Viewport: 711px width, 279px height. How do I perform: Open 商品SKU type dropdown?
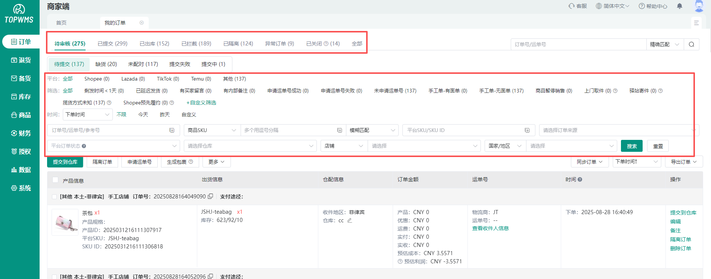coord(212,130)
